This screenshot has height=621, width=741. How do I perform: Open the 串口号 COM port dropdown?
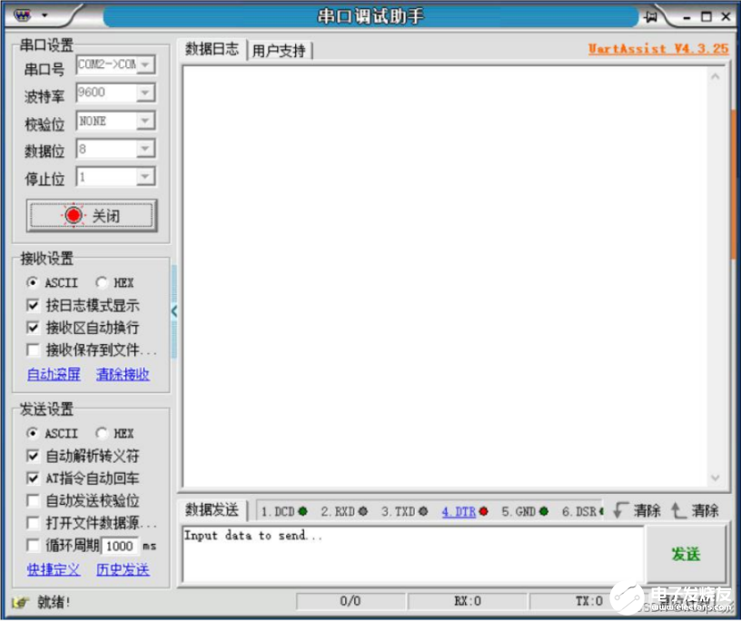tap(143, 64)
